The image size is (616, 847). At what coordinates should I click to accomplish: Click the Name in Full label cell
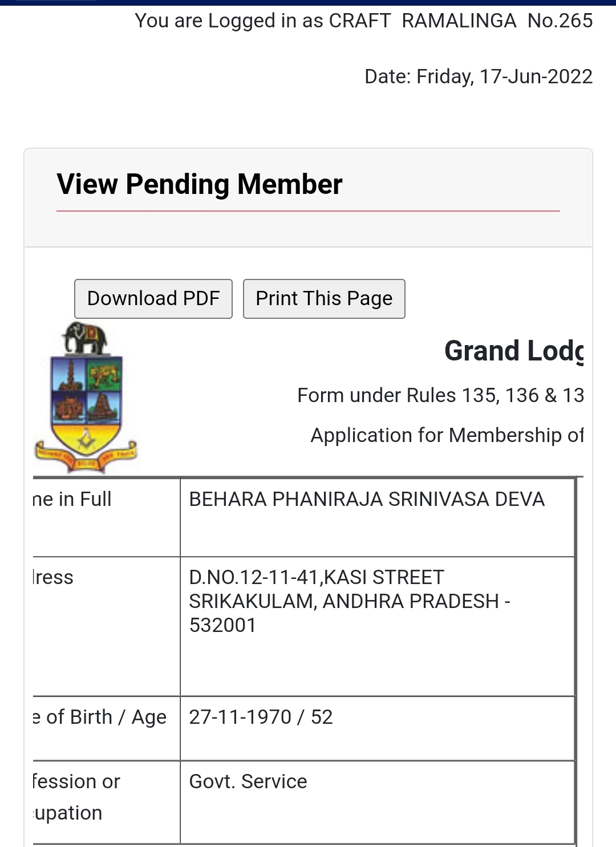pyautogui.click(x=72, y=499)
